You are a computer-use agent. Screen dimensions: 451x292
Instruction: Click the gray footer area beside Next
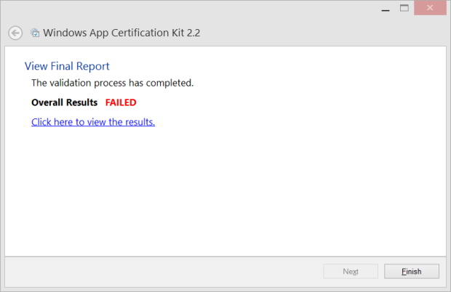(x=164, y=272)
